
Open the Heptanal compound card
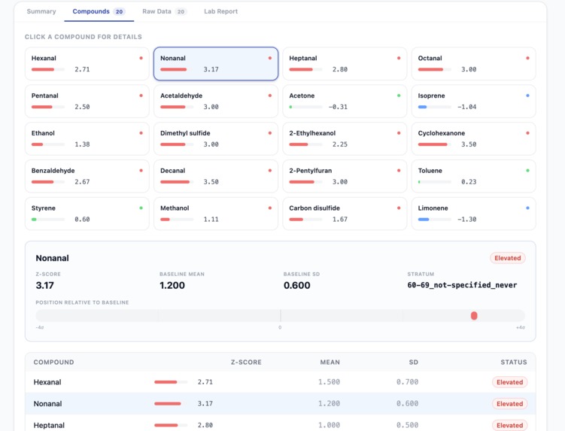345,64
